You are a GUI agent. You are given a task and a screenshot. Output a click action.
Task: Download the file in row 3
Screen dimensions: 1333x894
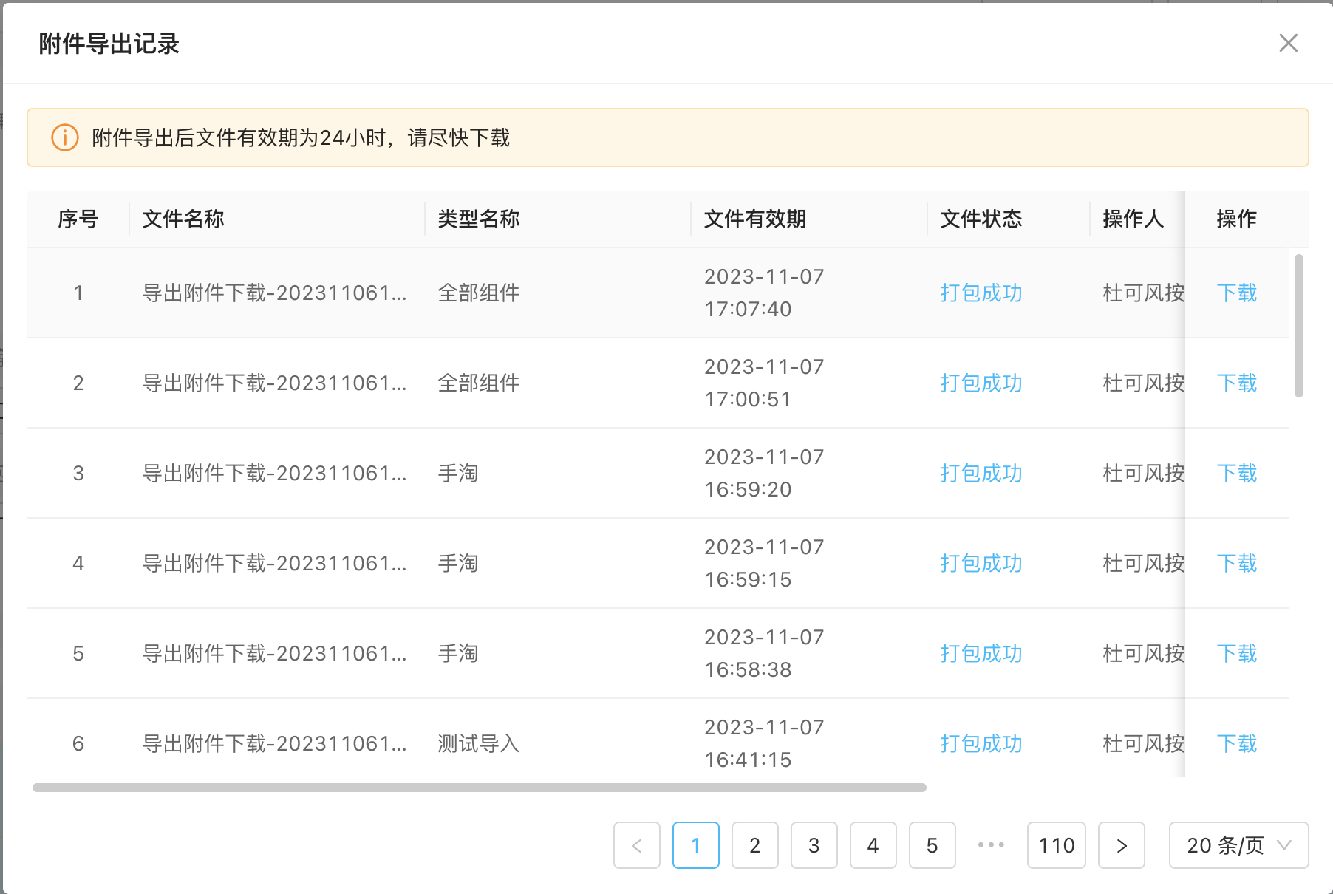click(1237, 474)
